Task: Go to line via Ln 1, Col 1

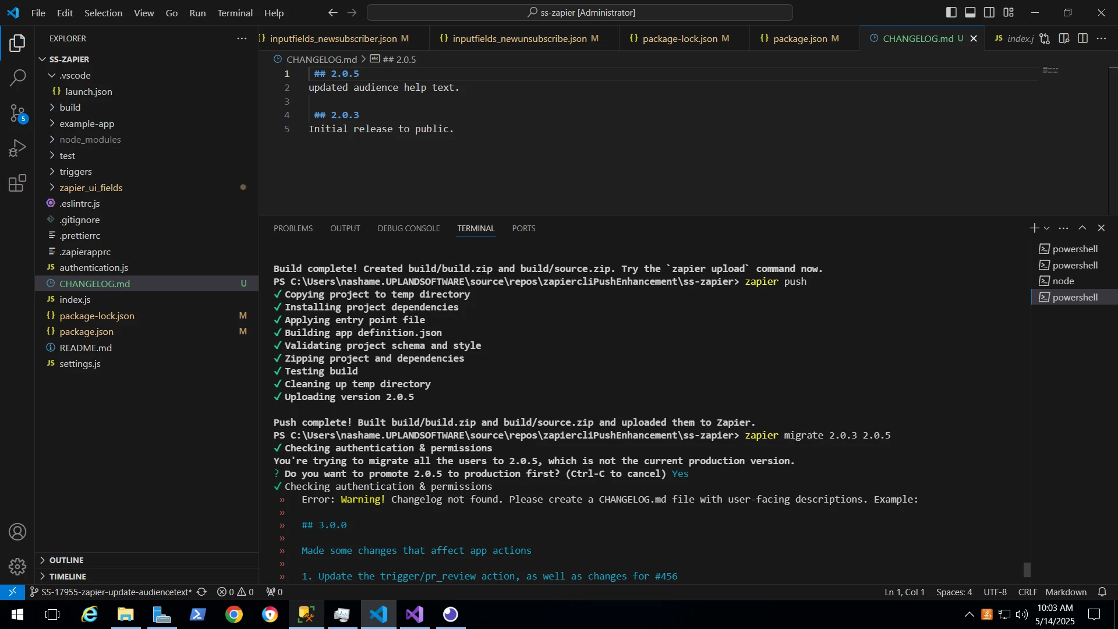Action: [904, 592]
